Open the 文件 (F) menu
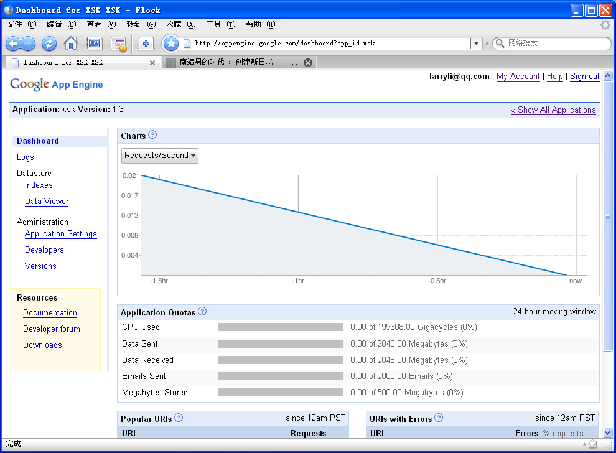 22,24
